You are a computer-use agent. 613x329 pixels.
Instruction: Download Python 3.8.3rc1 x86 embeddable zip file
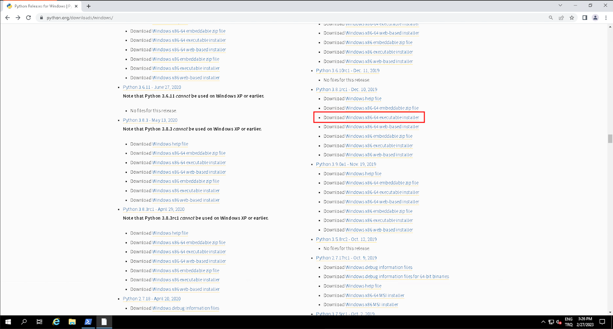pos(185,270)
